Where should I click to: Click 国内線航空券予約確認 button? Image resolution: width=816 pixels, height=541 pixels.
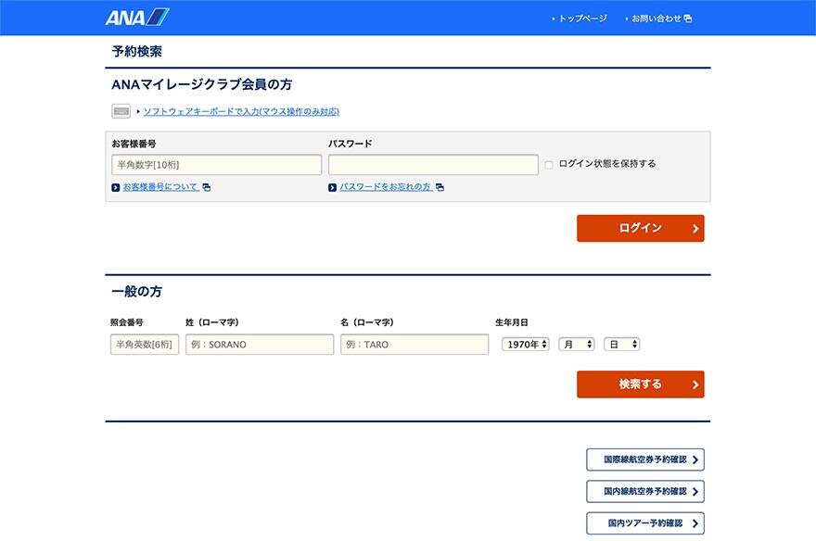click(644, 491)
